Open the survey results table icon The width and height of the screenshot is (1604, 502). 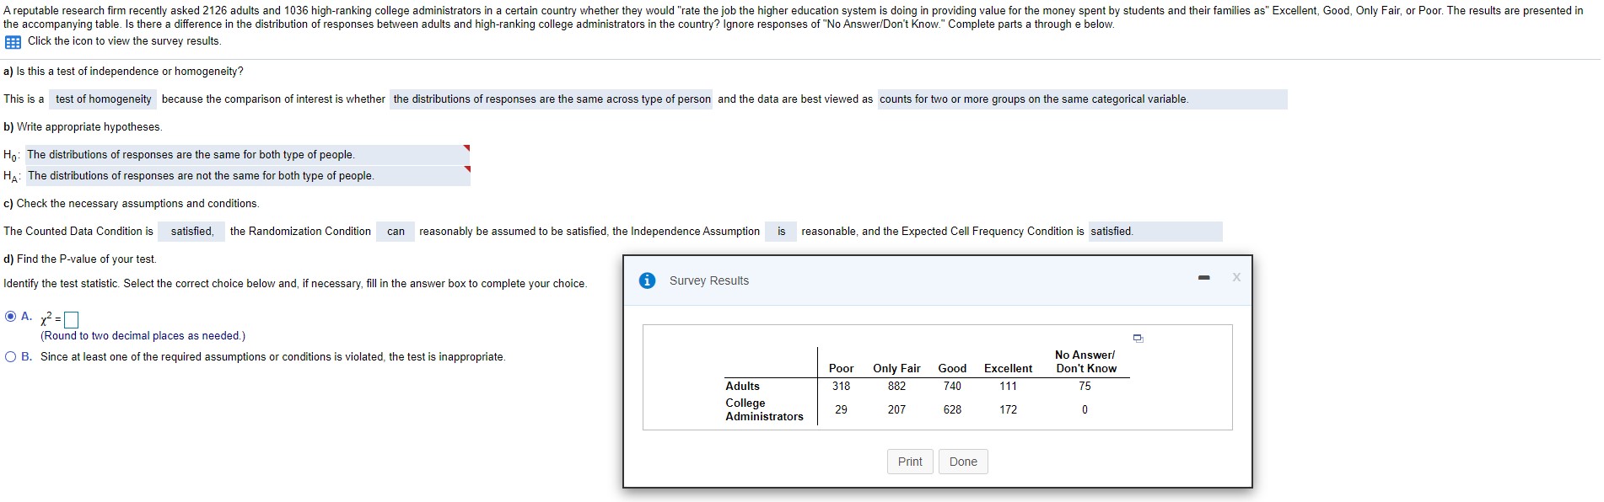point(13,42)
